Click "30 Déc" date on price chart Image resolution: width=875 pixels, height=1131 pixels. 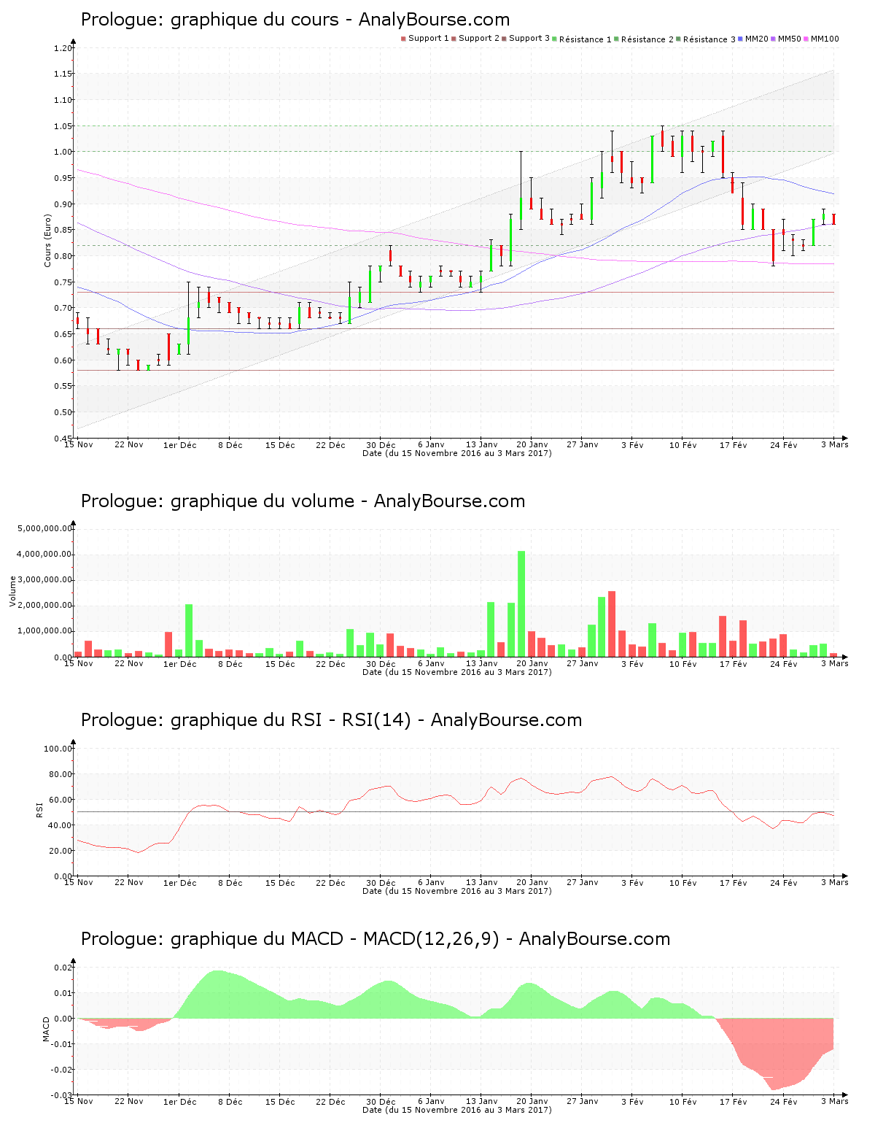coord(381,445)
